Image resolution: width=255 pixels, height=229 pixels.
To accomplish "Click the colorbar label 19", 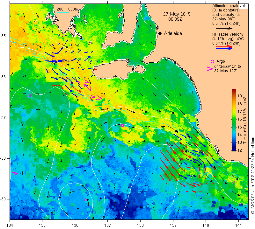I will click(x=240, y=96).
